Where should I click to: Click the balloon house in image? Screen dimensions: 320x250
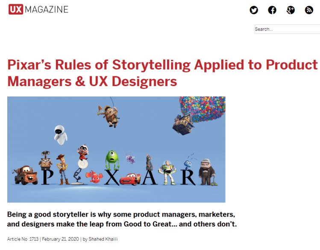200,115
